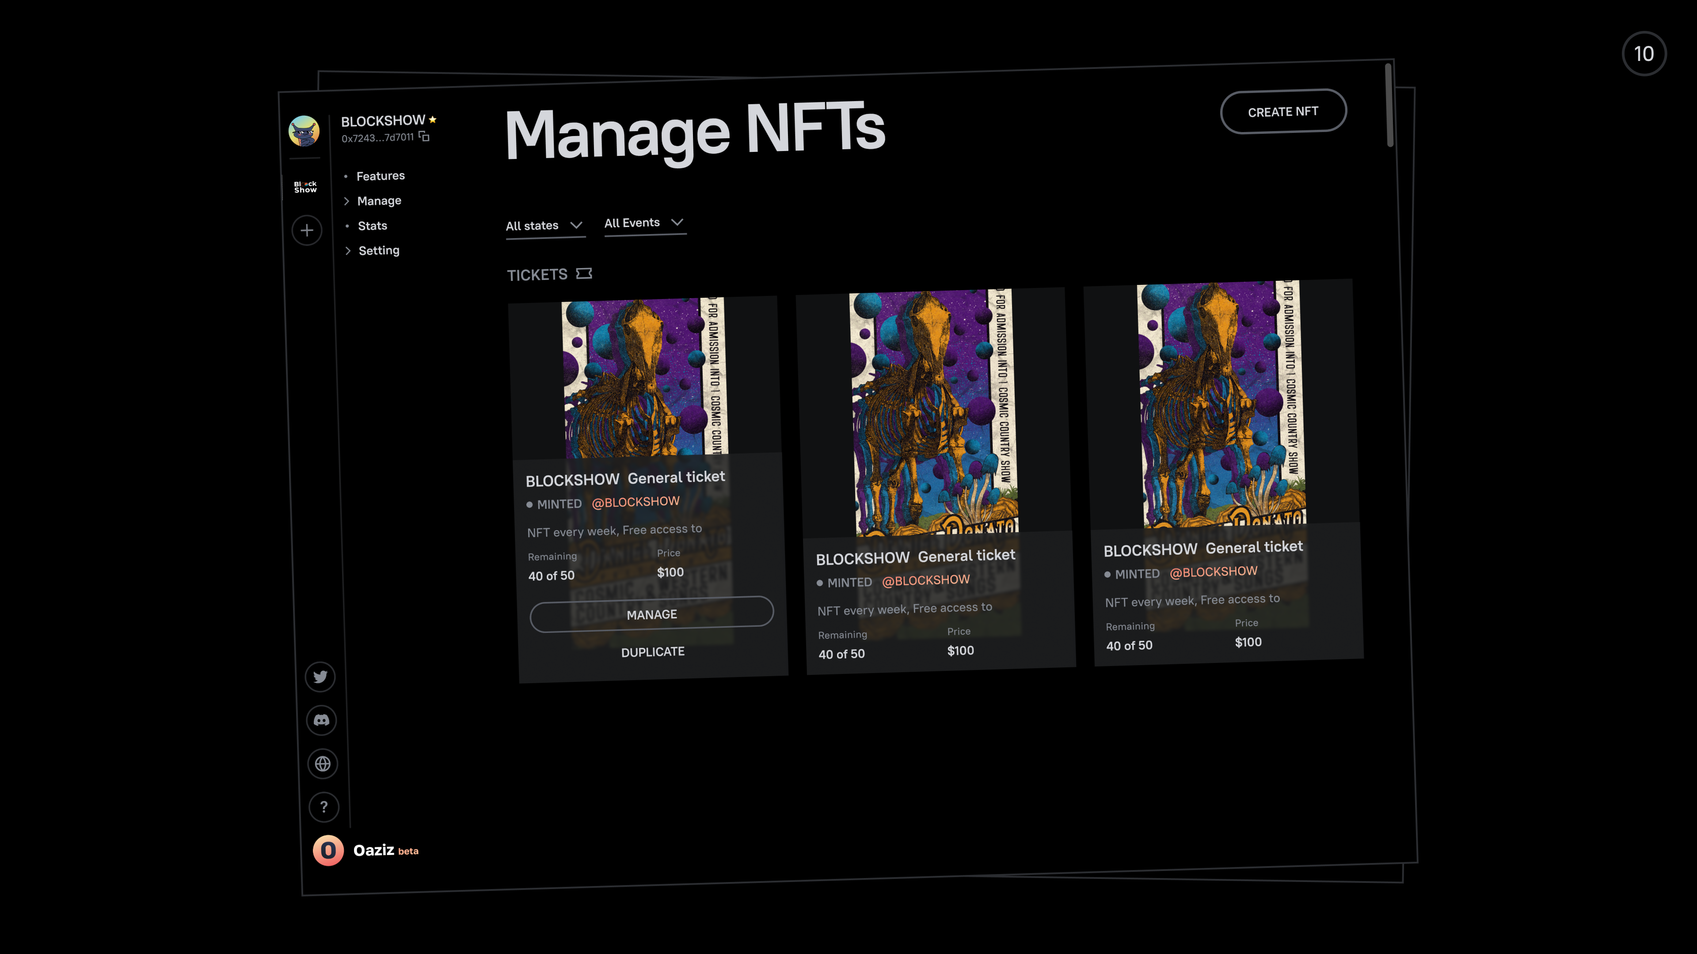Select the second ticket artwork thumbnail
This screenshot has height=954, width=1697.
tap(933, 413)
